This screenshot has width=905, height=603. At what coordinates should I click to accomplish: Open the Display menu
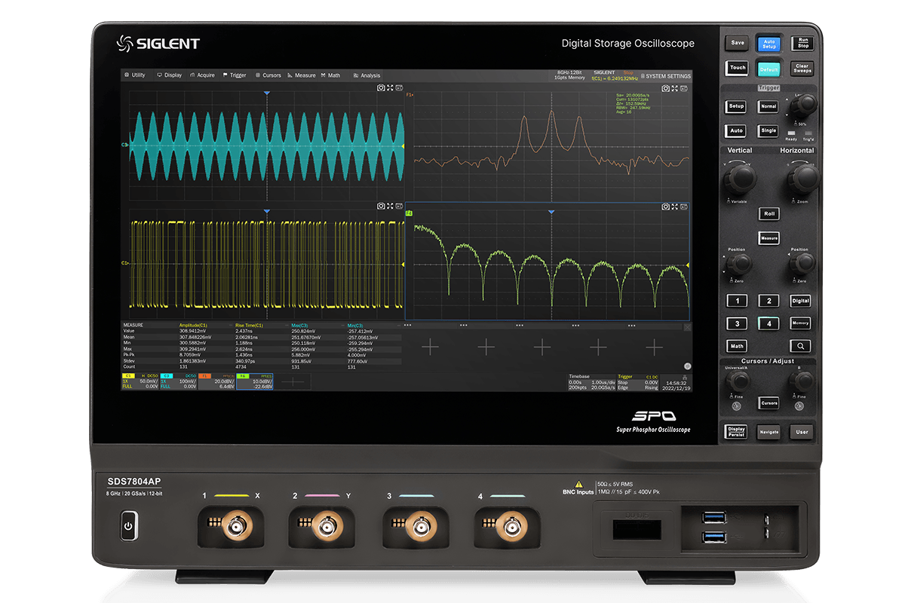tap(170, 75)
